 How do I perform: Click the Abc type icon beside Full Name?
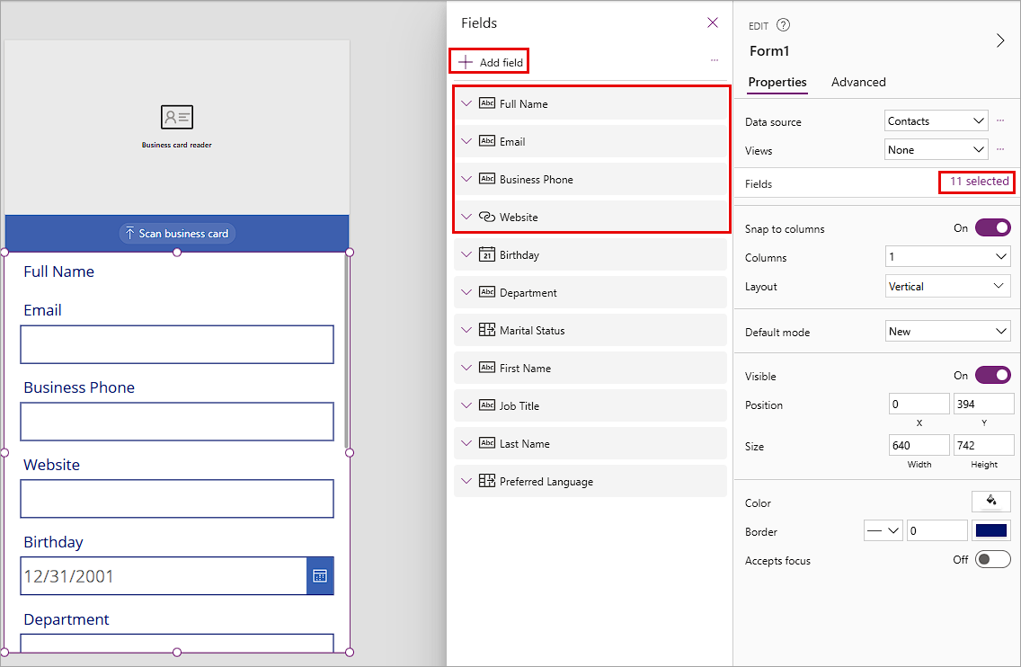point(489,102)
